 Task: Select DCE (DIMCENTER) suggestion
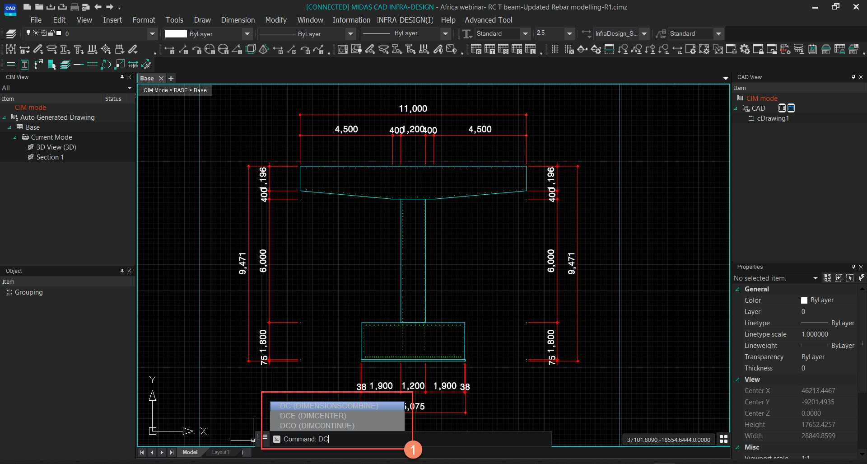tap(337, 416)
